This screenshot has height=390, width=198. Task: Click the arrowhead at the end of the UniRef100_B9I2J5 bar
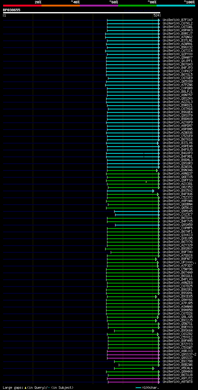click(x=156, y=321)
